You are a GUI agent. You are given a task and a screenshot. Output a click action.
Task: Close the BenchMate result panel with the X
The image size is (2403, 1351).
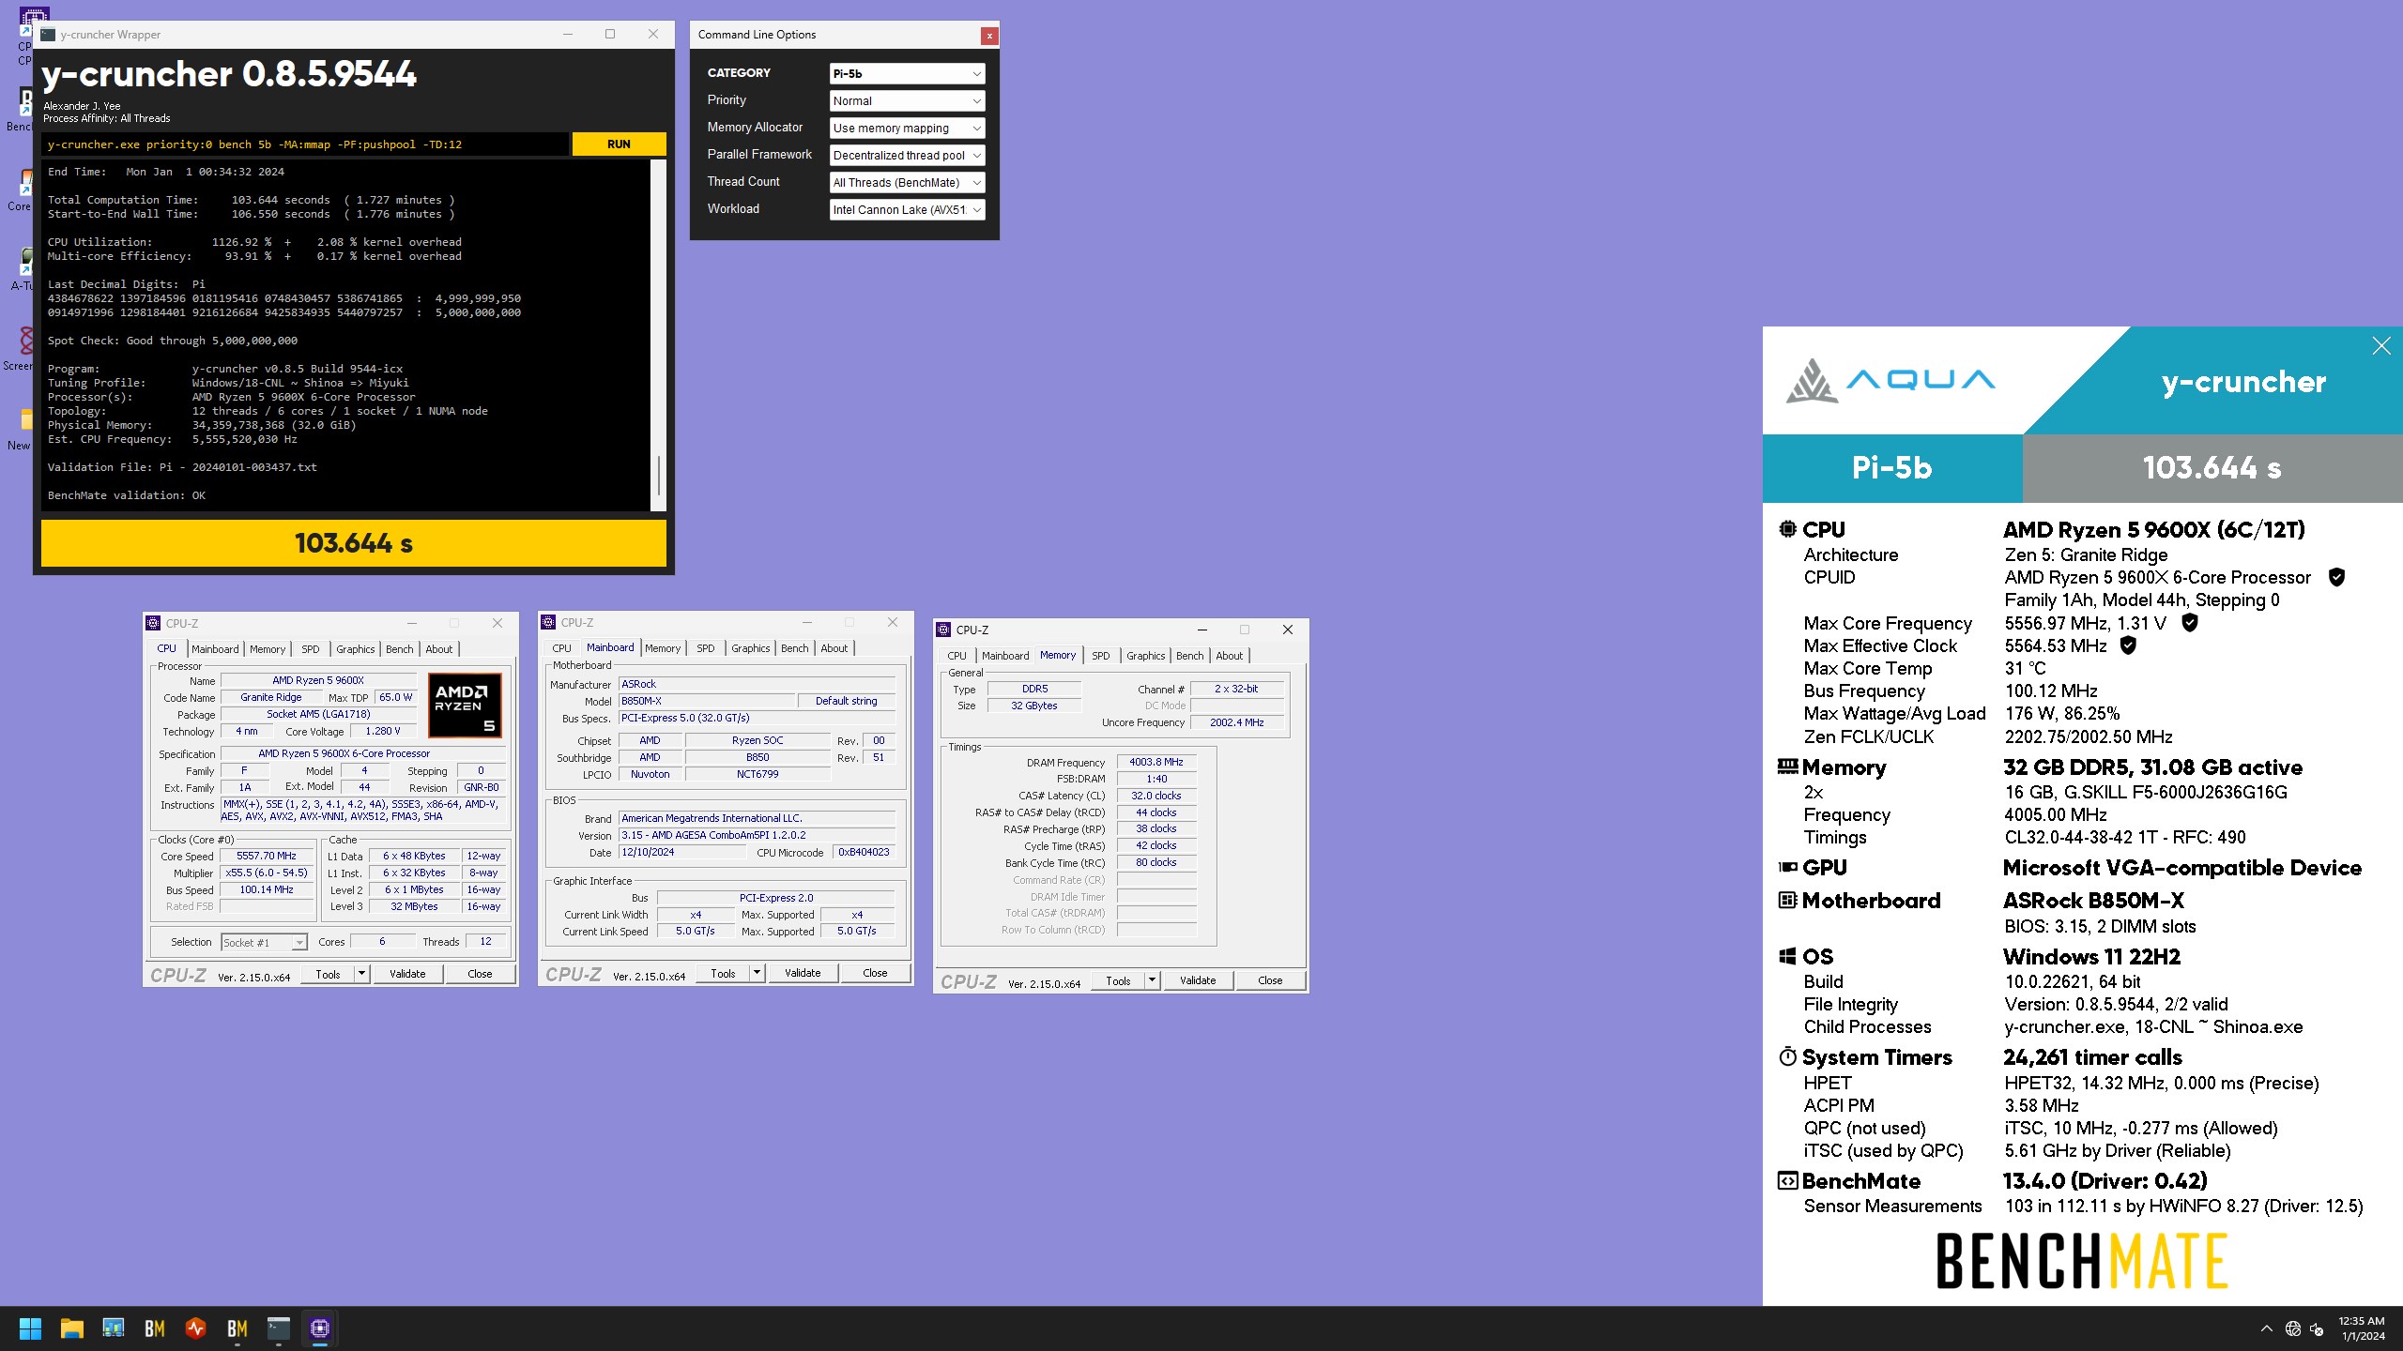(x=2381, y=346)
